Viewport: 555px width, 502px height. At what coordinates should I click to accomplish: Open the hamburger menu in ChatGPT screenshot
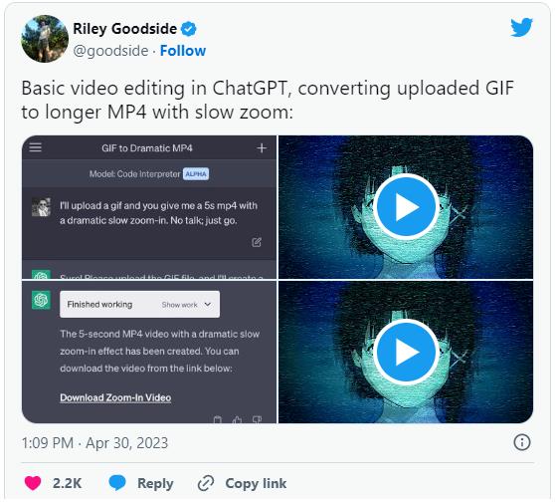click(36, 147)
